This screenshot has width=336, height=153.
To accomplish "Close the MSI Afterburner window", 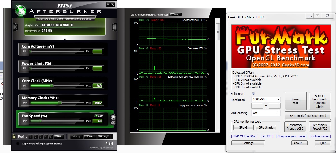I will (113, 4).
